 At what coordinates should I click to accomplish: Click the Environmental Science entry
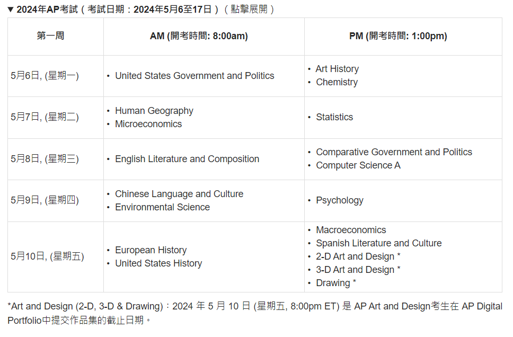(x=162, y=207)
